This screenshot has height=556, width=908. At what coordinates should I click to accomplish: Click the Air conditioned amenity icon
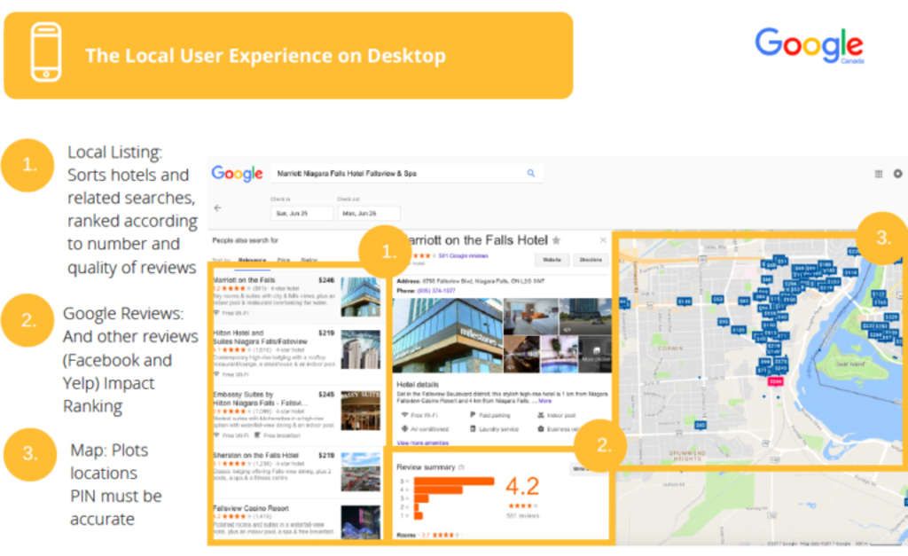[x=404, y=429]
